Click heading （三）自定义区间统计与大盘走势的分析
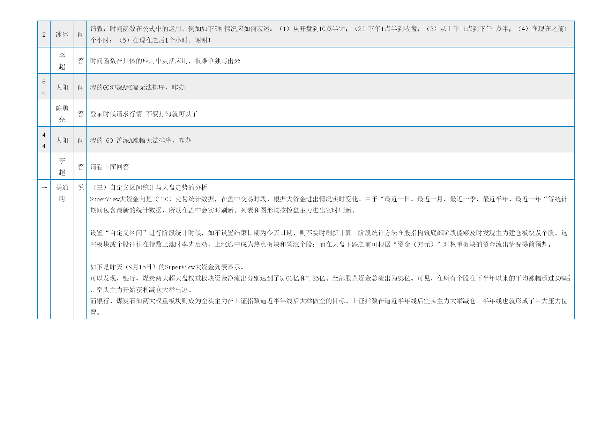 coord(149,187)
